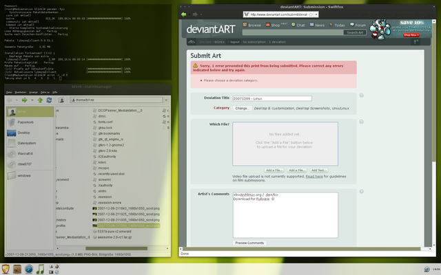Open the Gehe zu menu in the Dateimanager

pos(45,92)
